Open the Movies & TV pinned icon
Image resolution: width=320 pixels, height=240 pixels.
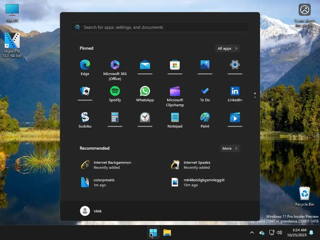(235, 120)
